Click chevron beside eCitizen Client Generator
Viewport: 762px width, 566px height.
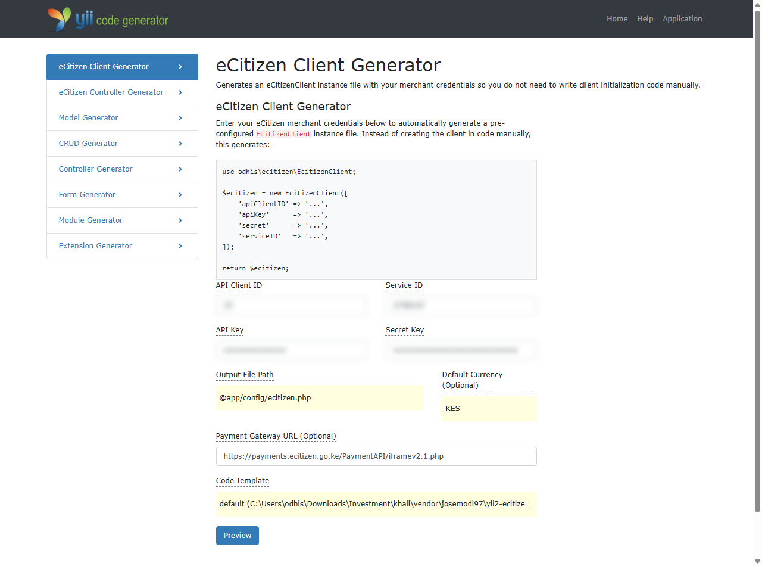(180, 67)
